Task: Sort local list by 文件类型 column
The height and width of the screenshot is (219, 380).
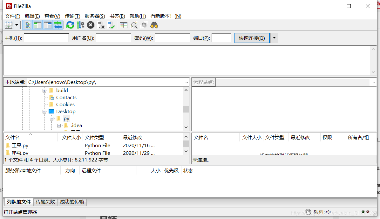Action: 102,138
